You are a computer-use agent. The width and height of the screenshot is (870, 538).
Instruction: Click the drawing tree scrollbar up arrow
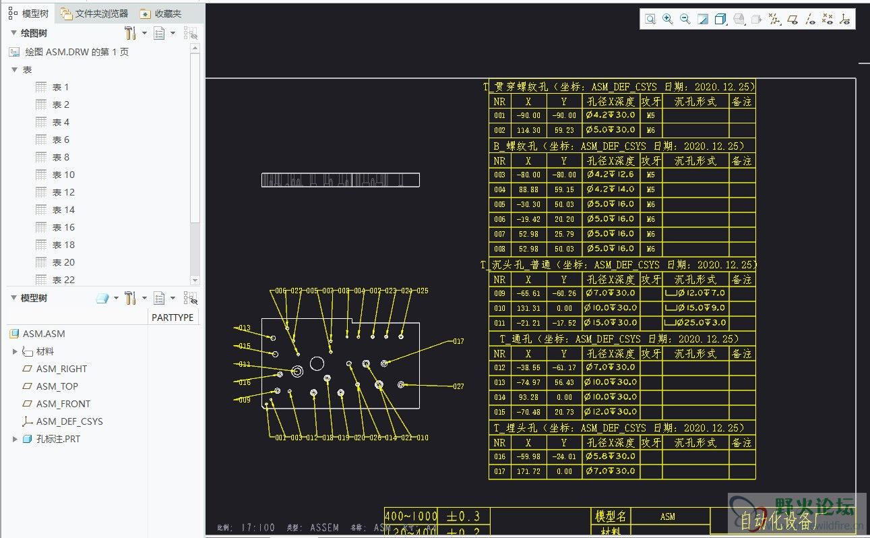coord(195,48)
